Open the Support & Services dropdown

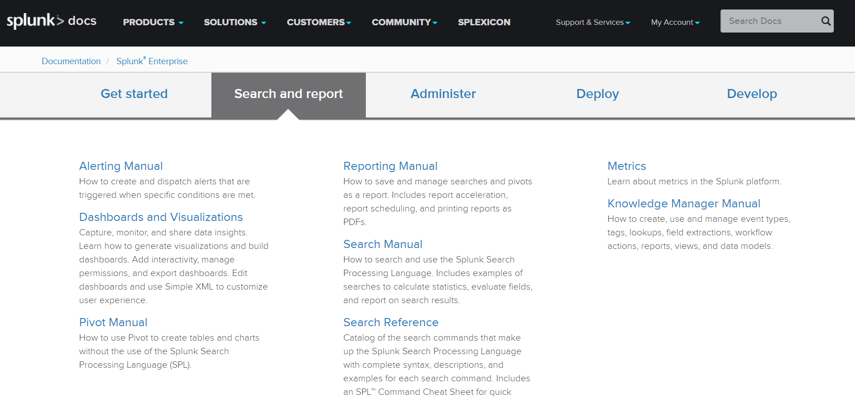(593, 22)
